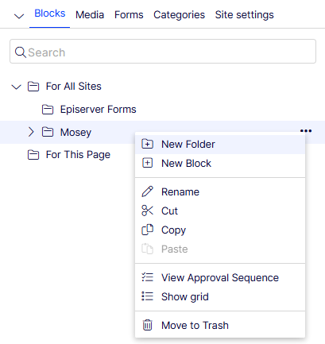Click the New Folder icon in context menu
Screen dimensions: 325x344
[147, 144]
